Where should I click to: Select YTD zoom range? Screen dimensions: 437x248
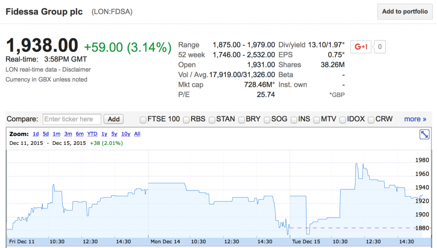pos(92,134)
